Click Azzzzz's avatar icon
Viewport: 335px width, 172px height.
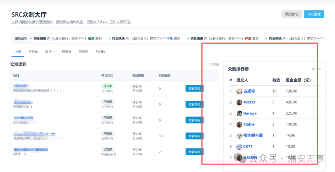pos(239,102)
